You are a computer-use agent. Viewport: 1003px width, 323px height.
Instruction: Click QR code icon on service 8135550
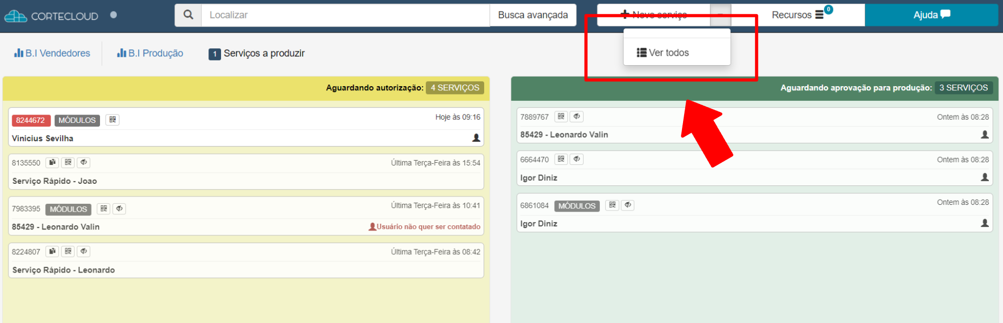(68, 162)
